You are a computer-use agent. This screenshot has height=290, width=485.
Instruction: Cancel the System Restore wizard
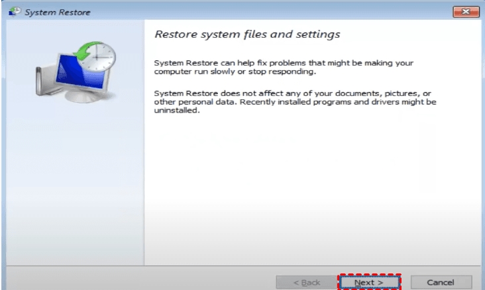pos(441,282)
